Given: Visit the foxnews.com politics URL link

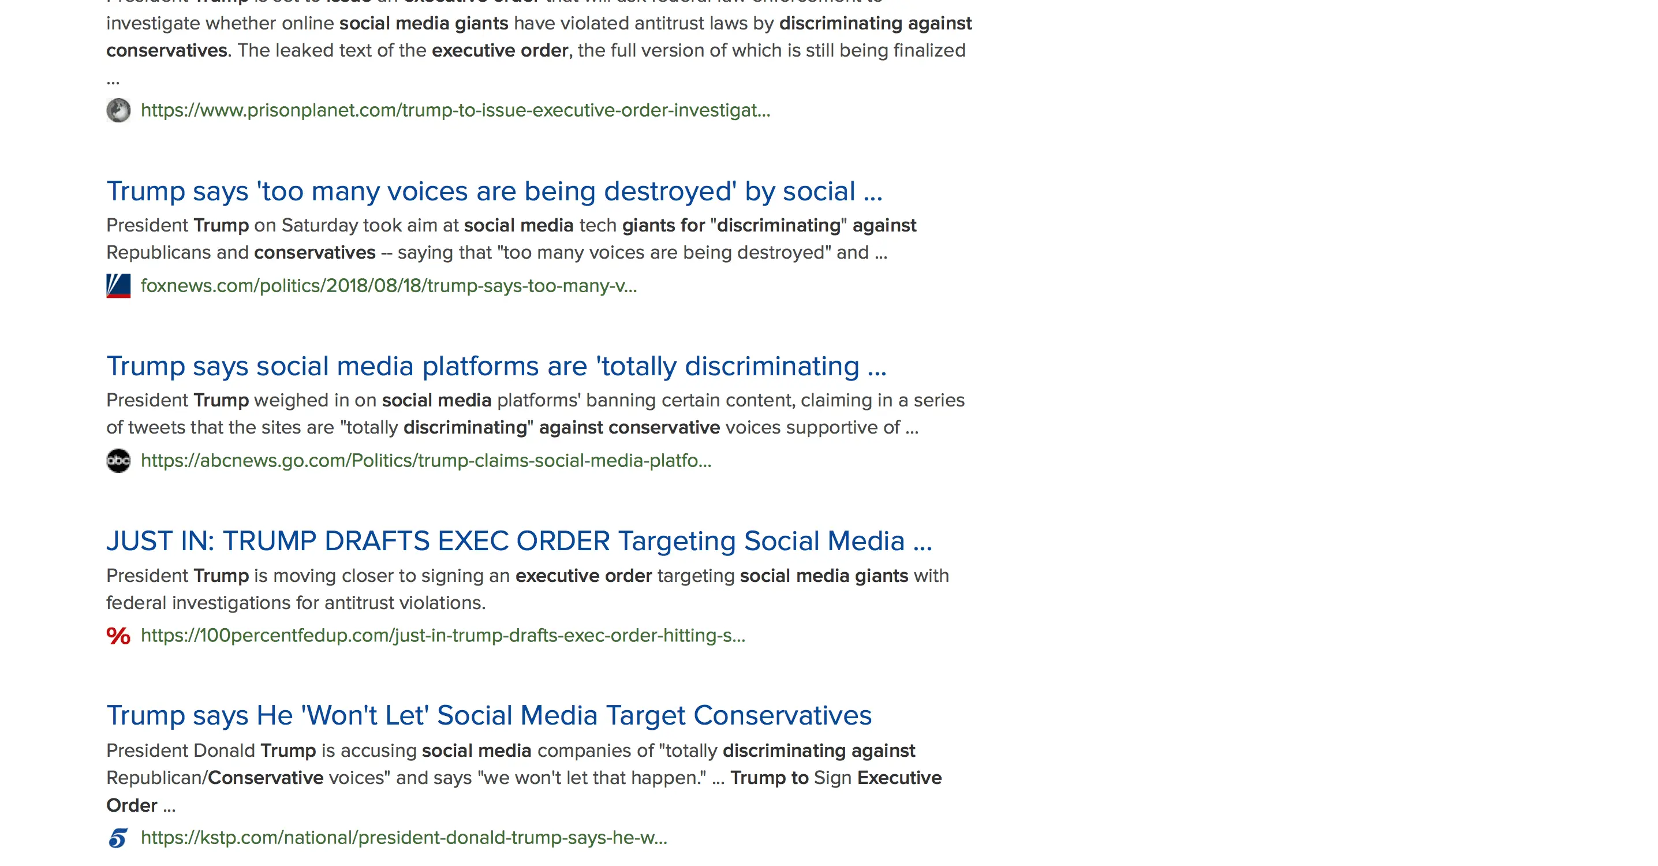Looking at the screenshot, I should [x=388, y=286].
